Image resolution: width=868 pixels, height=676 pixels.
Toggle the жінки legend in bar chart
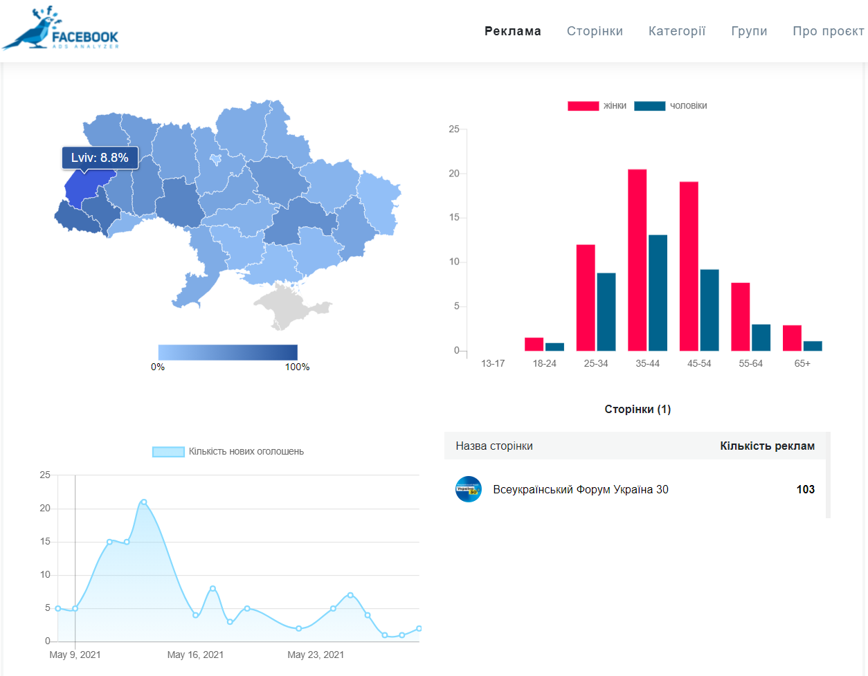coord(597,106)
